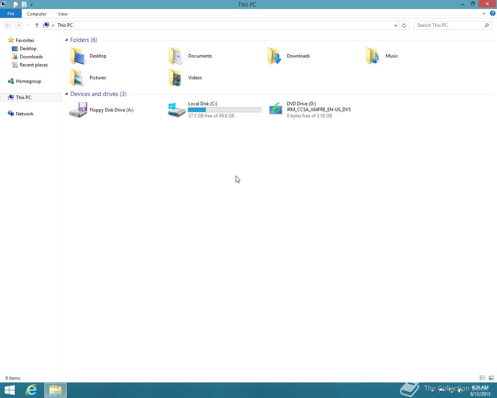The height and width of the screenshot is (398, 497).
Task: Click the Forward navigation arrow
Action: point(18,25)
